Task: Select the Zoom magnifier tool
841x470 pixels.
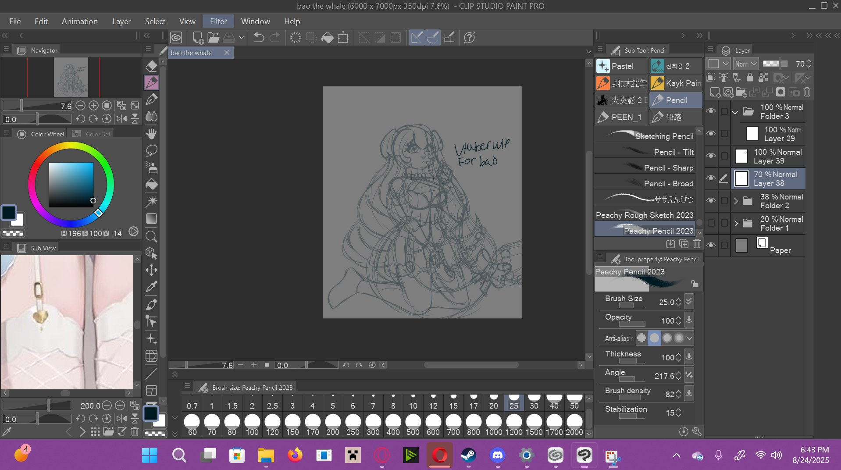Action: (x=151, y=236)
